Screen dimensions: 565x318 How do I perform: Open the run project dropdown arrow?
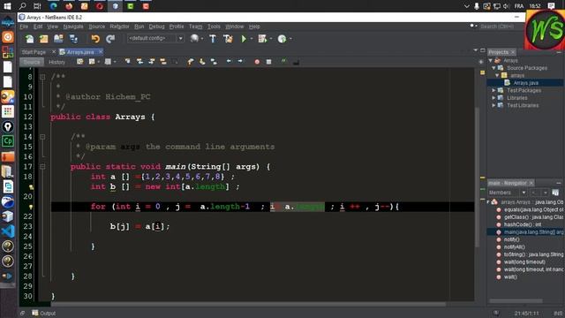pyautogui.click(x=252, y=39)
